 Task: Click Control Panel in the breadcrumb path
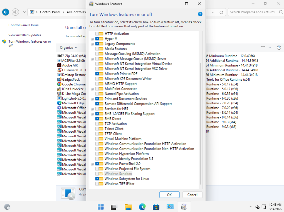coord(50,12)
